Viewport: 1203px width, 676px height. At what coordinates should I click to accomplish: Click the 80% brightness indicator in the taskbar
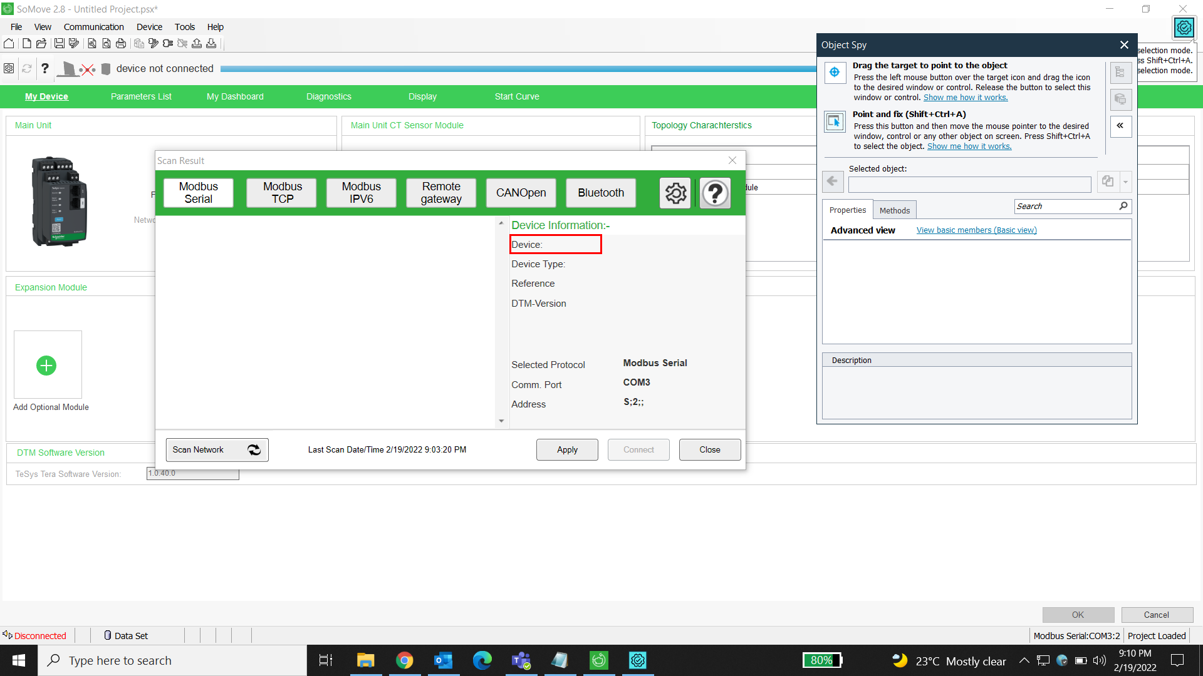coord(822,660)
